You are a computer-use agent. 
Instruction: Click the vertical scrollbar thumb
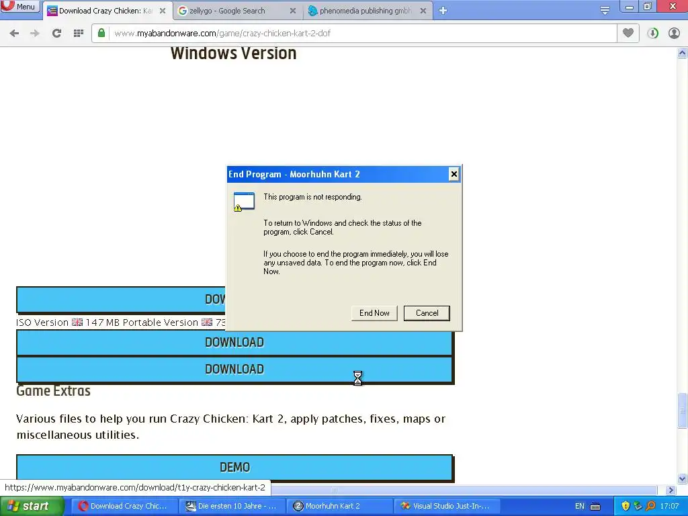click(683, 411)
